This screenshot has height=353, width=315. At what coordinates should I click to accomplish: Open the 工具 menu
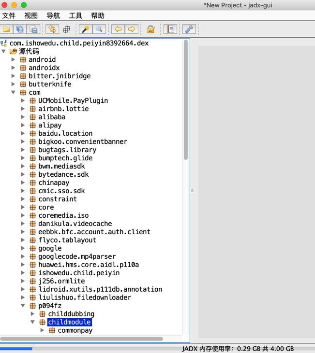point(75,15)
